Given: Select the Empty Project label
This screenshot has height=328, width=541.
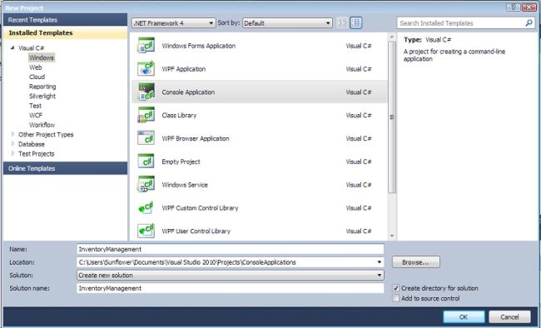Looking at the screenshot, I should click(181, 162).
